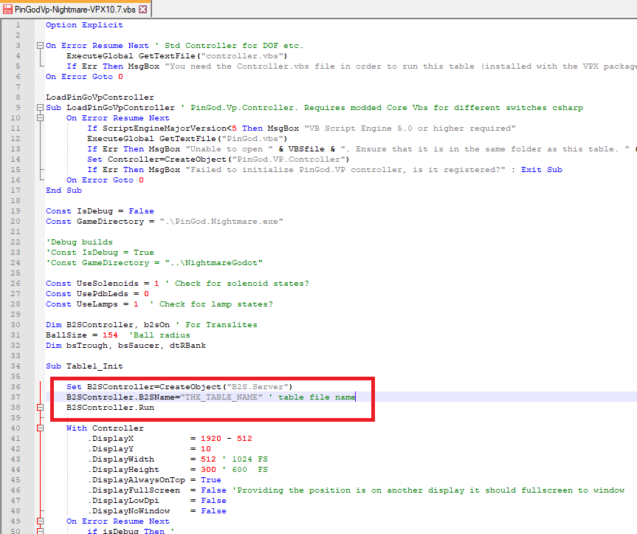Click 'Dim bsTrough, bsSaucer, dtRBank' line
The height and width of the screenshot is (534, 637).
coord(126,346)
